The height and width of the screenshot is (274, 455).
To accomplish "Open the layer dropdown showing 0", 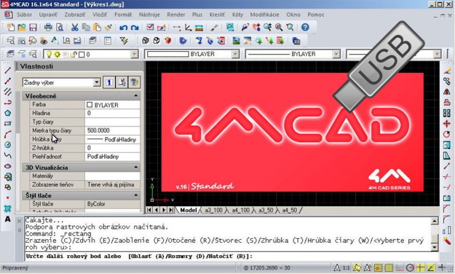I will pos(134,54).
